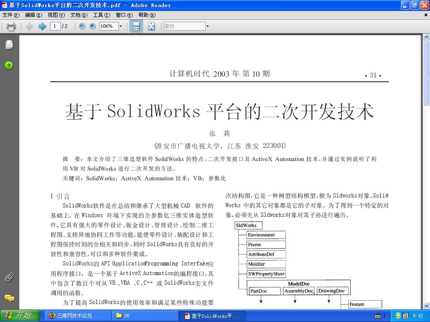430x322 pixels.
Task: Click the Moldler box in diagram
Action: tap(266, 264)
